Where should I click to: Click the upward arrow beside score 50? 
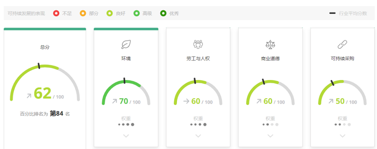[331, 101]
